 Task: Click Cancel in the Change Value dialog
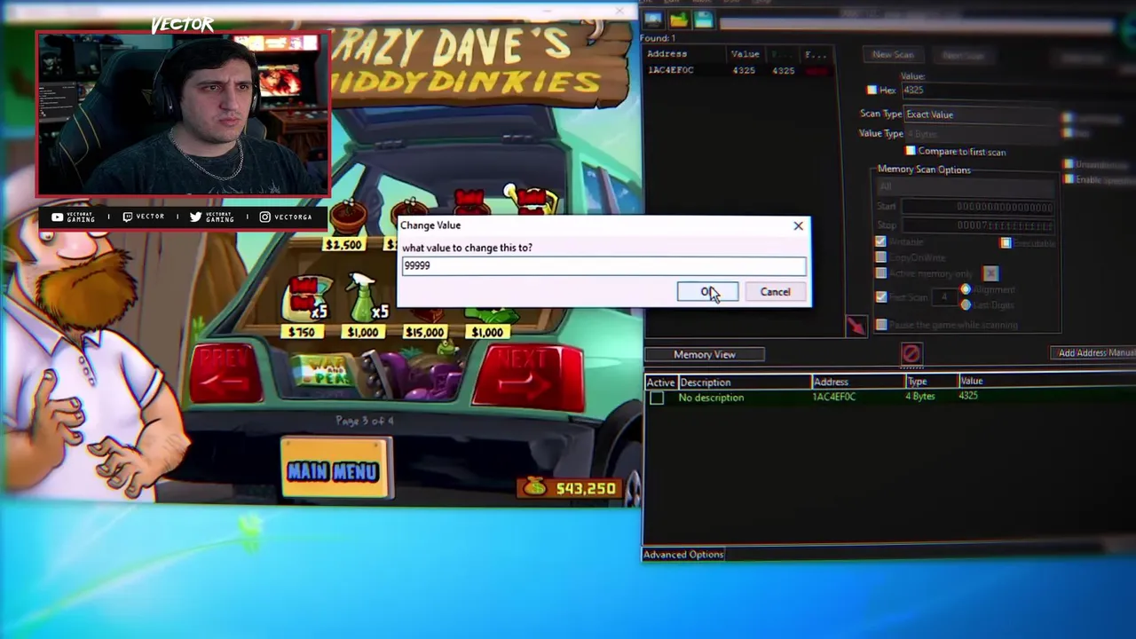pyautogui.click(x=775, y=292)
